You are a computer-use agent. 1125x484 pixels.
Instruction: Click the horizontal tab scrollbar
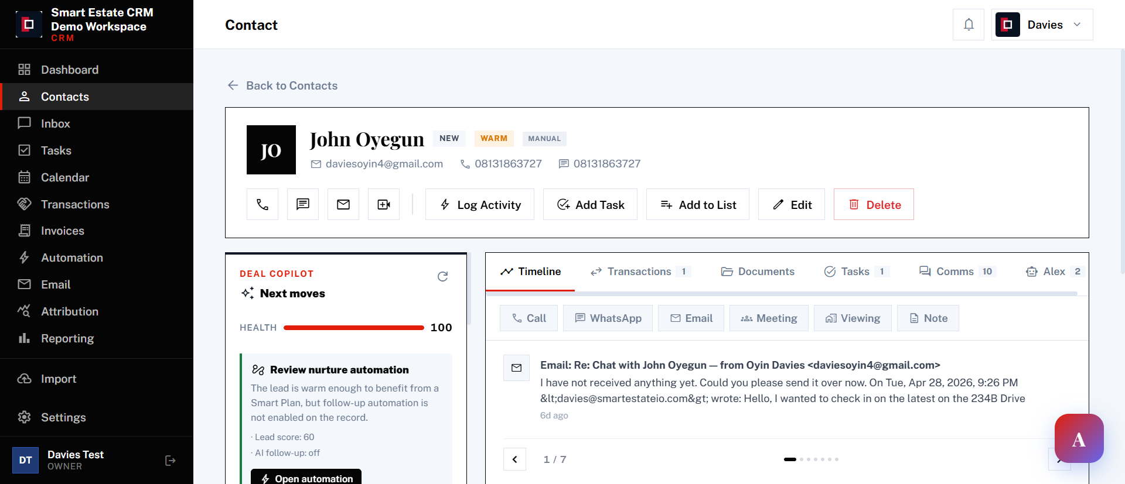(x=782, y=293)
